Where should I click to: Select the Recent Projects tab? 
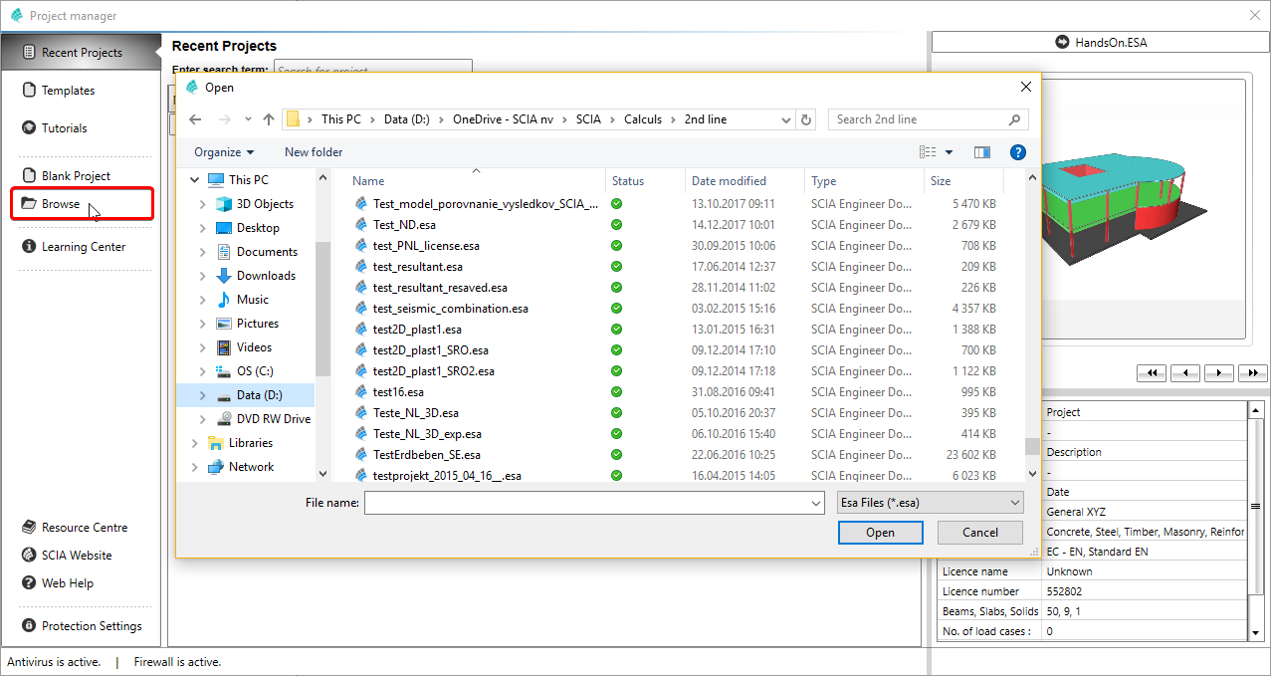coord(81,53)
